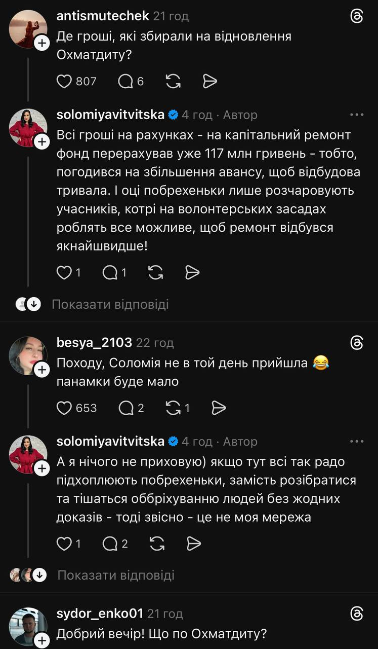This screenshot has width=378, height=649.
Task: Like besya_2103's comment with 653 likes
Action: 64,408
